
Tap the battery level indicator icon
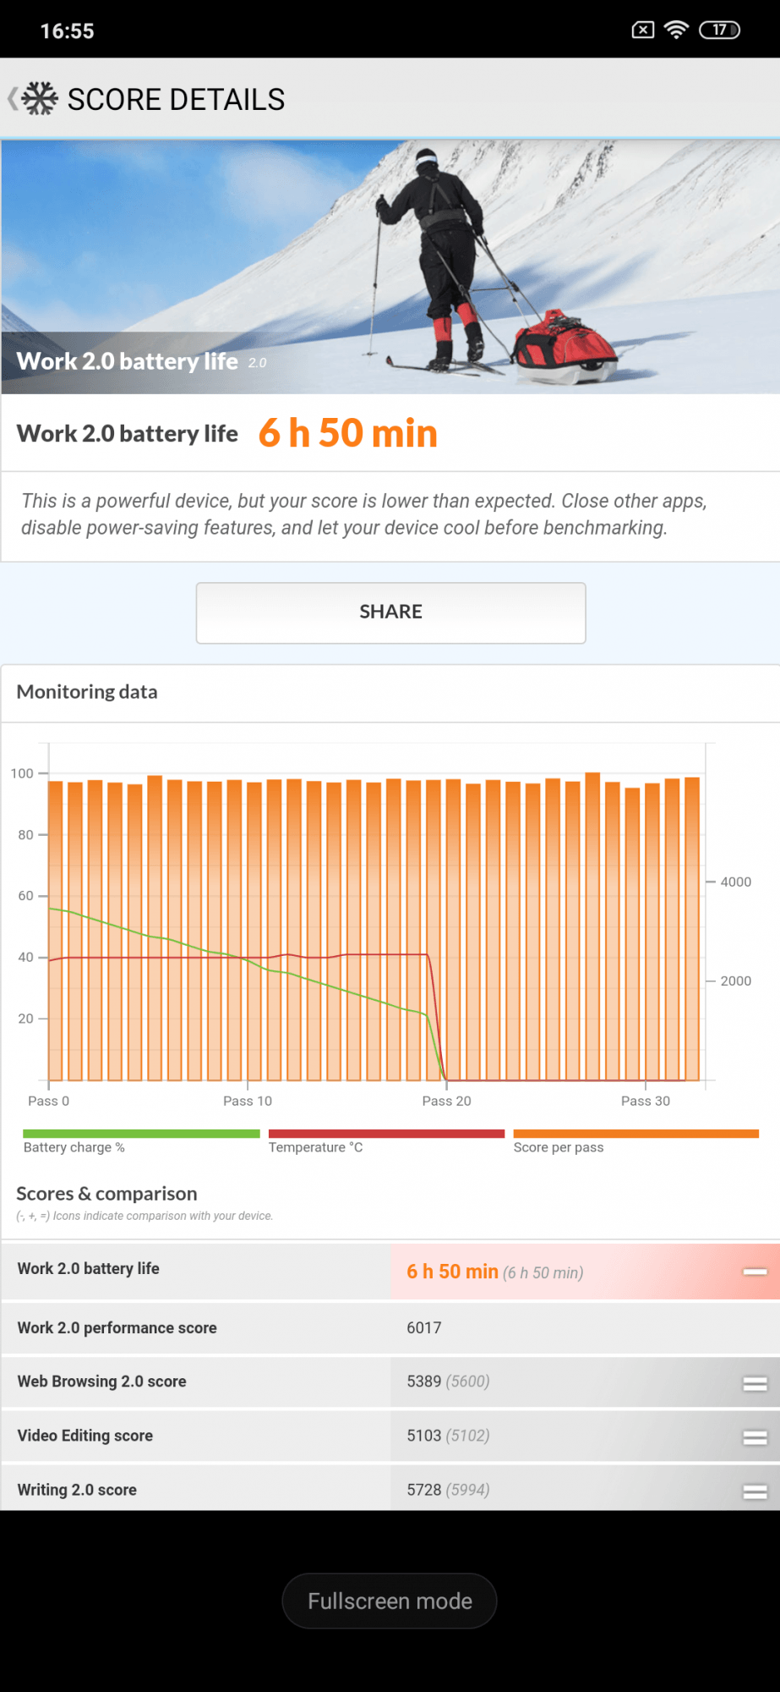(x=719, y=30)
